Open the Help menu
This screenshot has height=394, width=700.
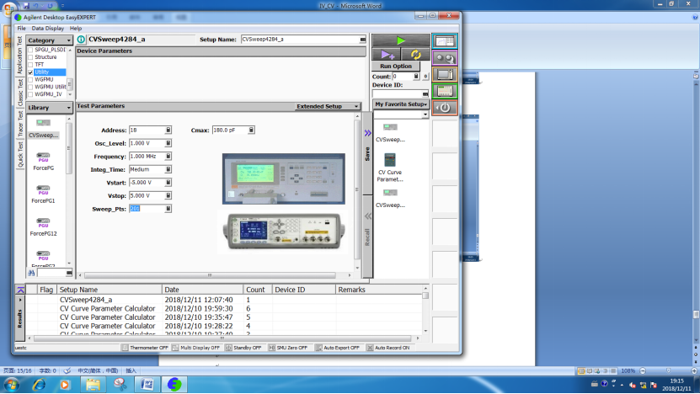76,28
